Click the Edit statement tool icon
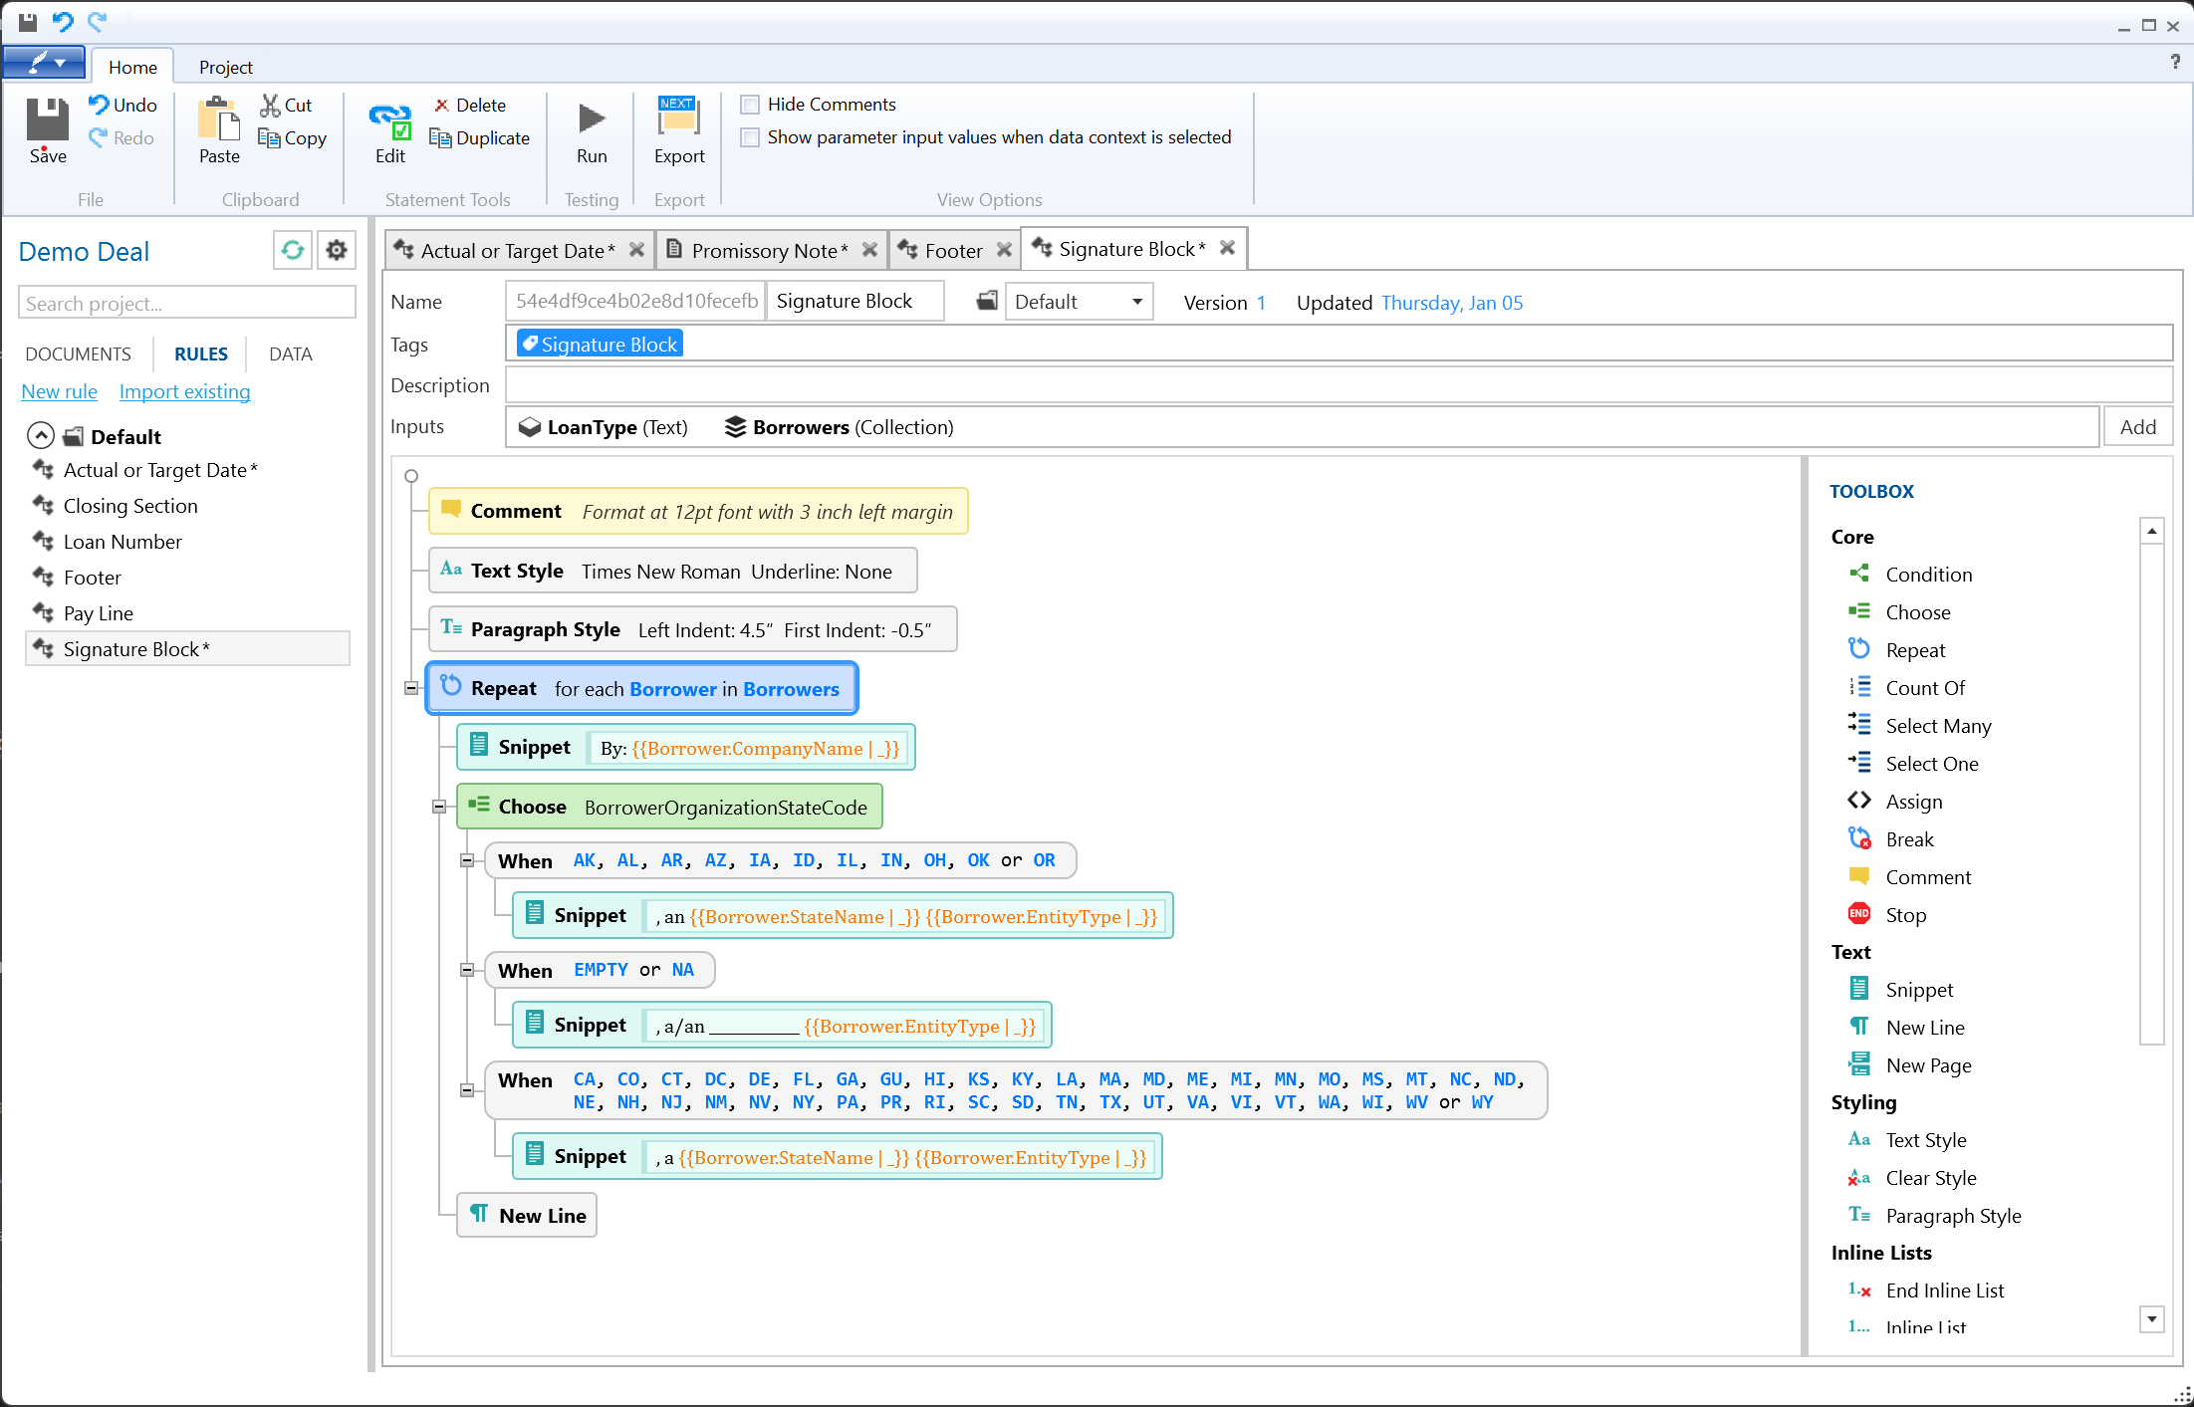2194x1407 pixels. pos(389,121)
